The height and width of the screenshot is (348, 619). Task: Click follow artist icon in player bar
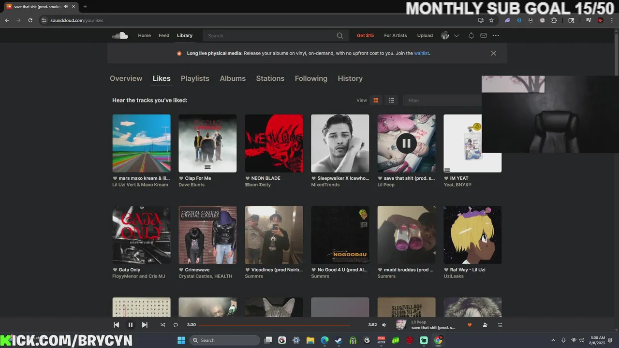(485, 325)
